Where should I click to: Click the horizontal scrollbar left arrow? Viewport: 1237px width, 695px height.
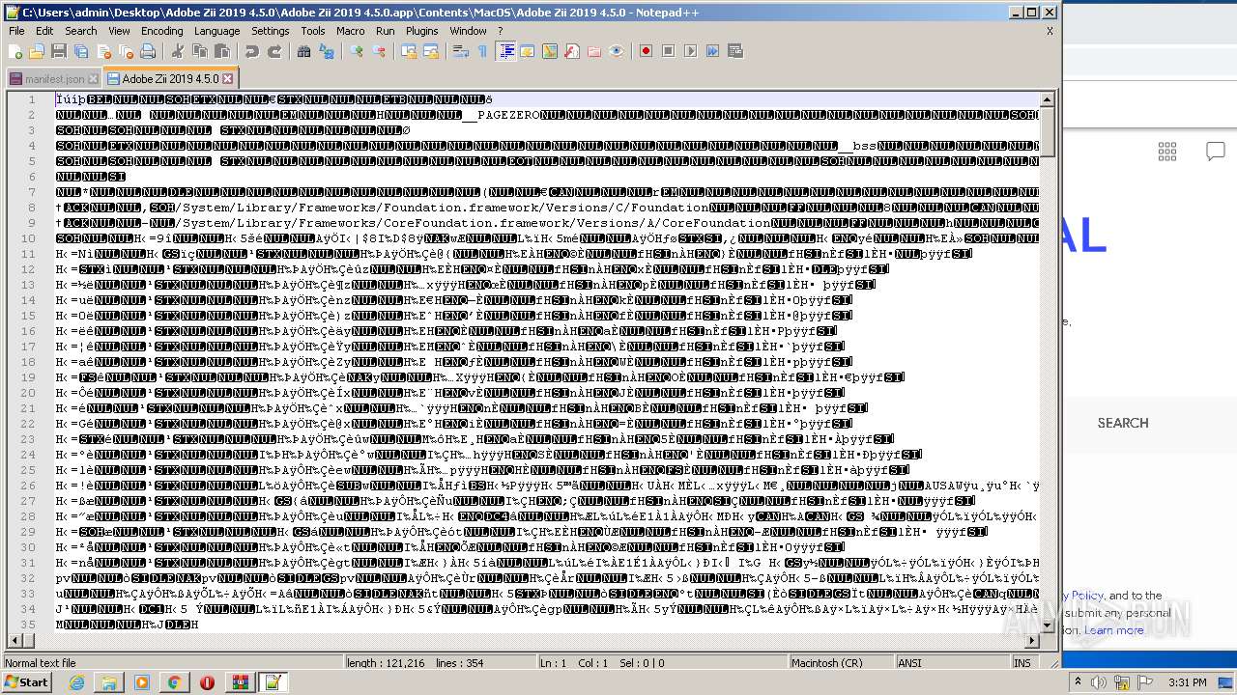tap(14, 639)
